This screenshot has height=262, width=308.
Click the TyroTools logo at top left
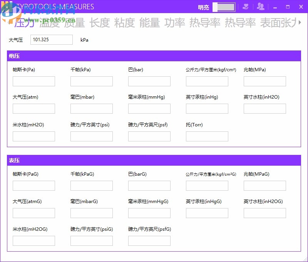(10, 7)
